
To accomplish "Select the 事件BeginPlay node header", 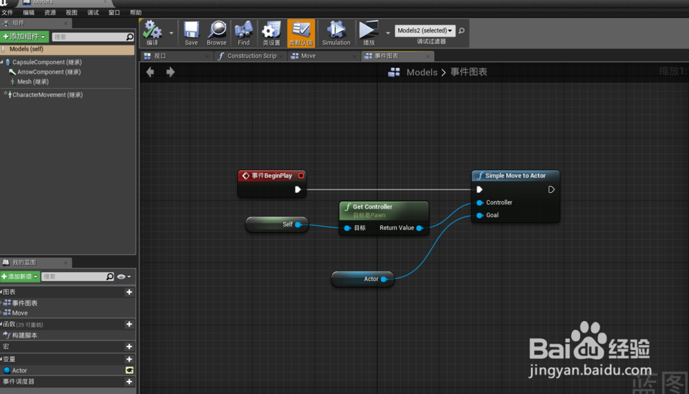I will click(x=271, y=176).
